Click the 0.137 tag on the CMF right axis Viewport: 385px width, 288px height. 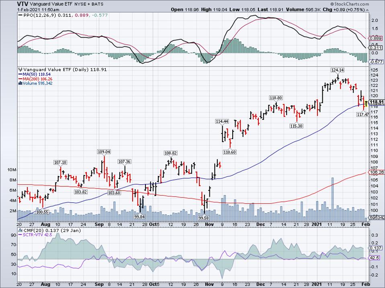[x=376, y=248]
